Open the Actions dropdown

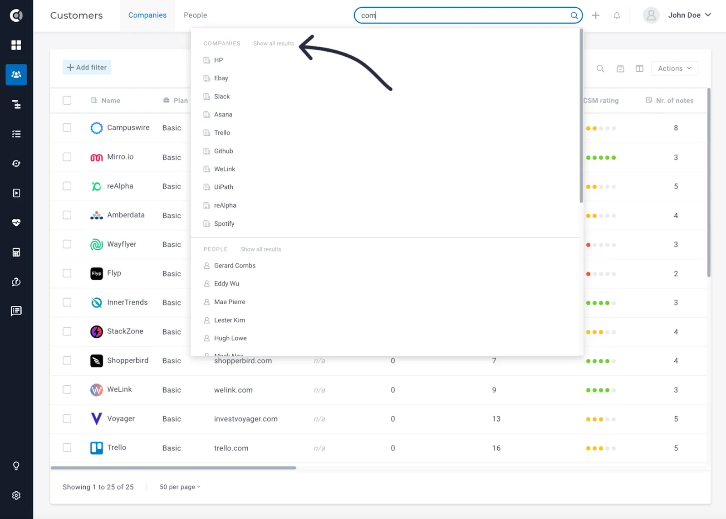[674, 68]
